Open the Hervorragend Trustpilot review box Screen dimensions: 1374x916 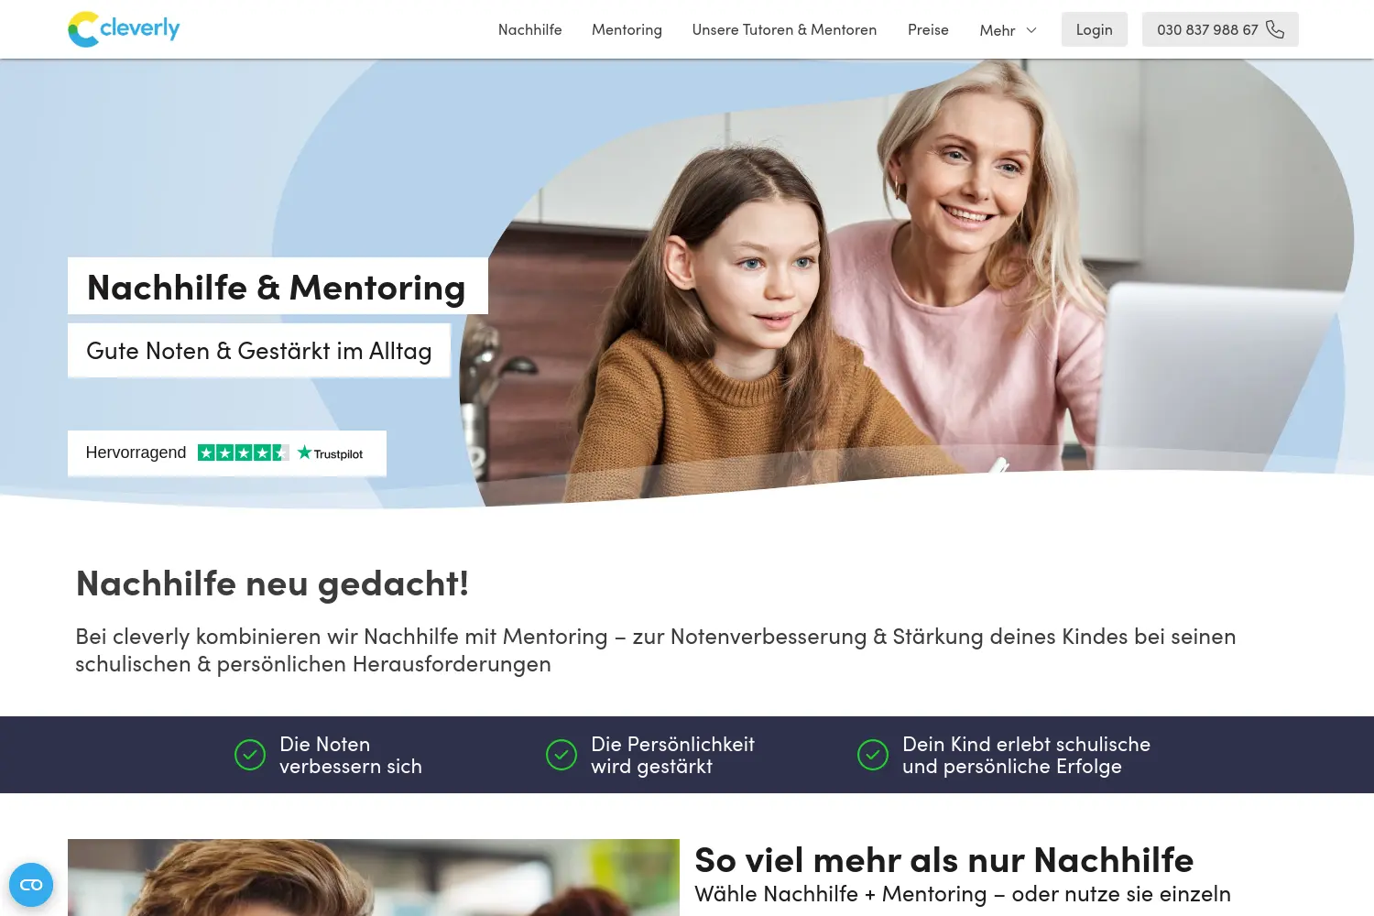coord(227,453)
